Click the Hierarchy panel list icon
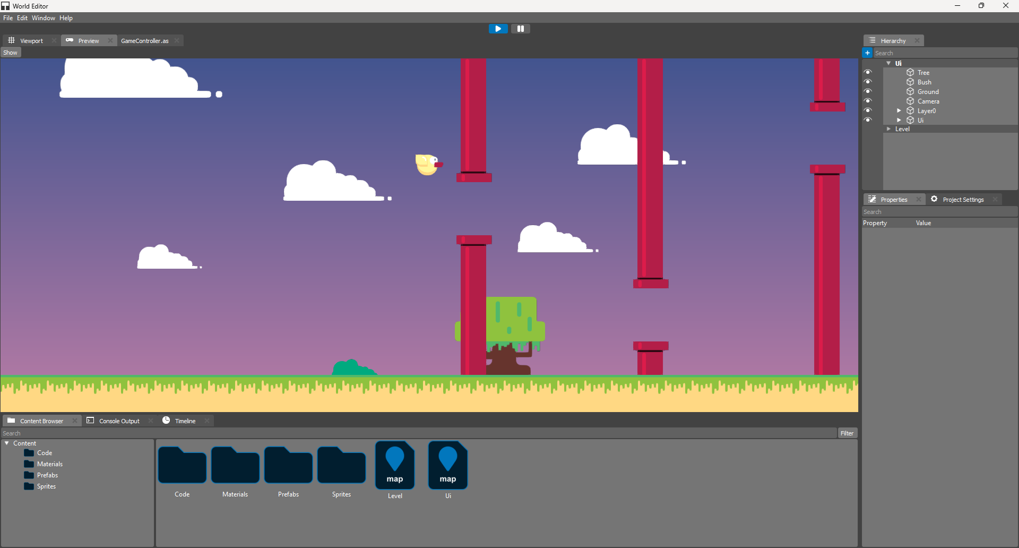The width and height of the screenshot is (1019, 548). pos(872,40)
